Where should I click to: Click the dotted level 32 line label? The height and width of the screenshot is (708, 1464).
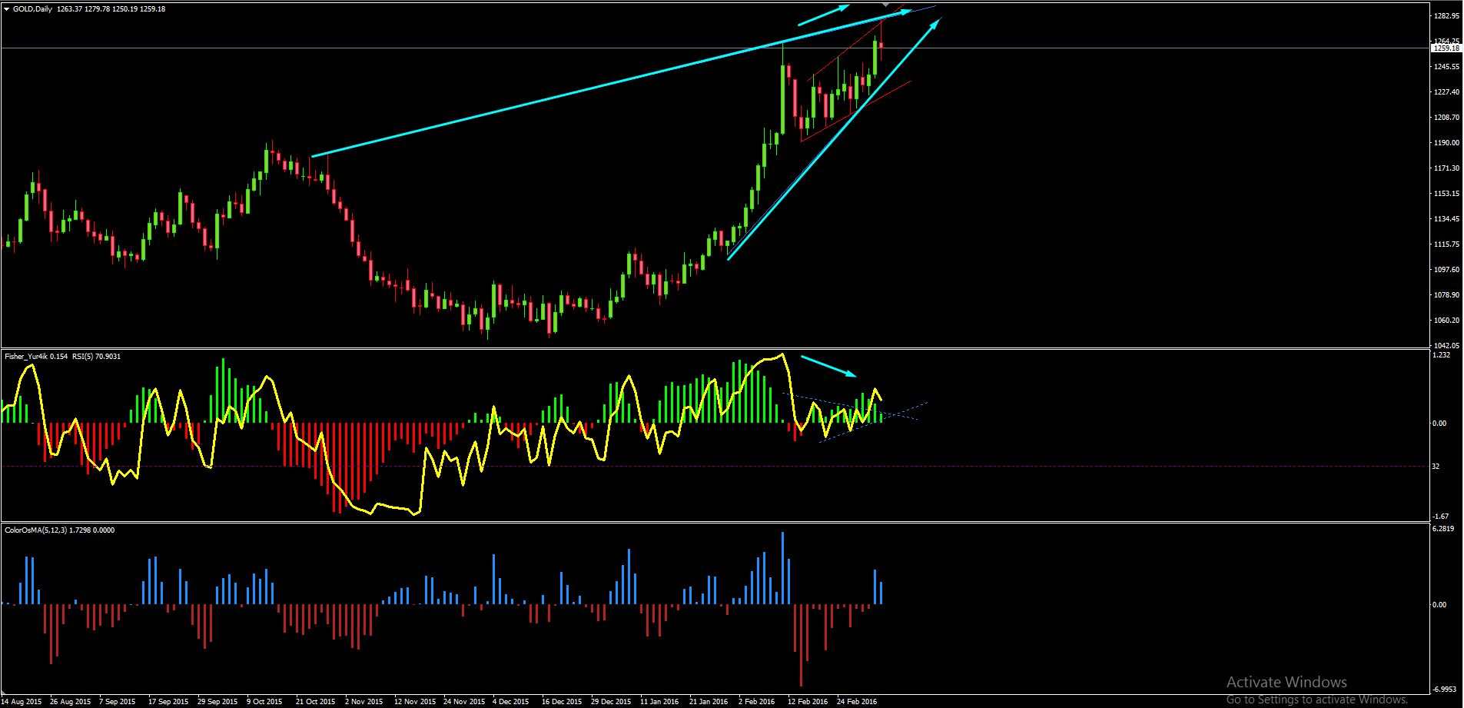tap(1436, 467)
